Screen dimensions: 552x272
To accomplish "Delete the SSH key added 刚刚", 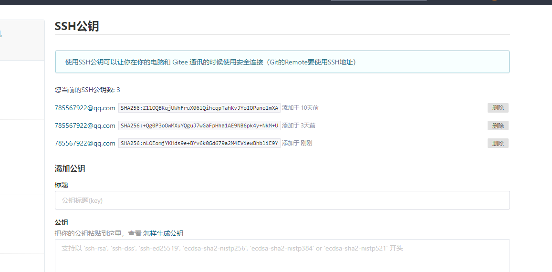I will coord(498,143).
